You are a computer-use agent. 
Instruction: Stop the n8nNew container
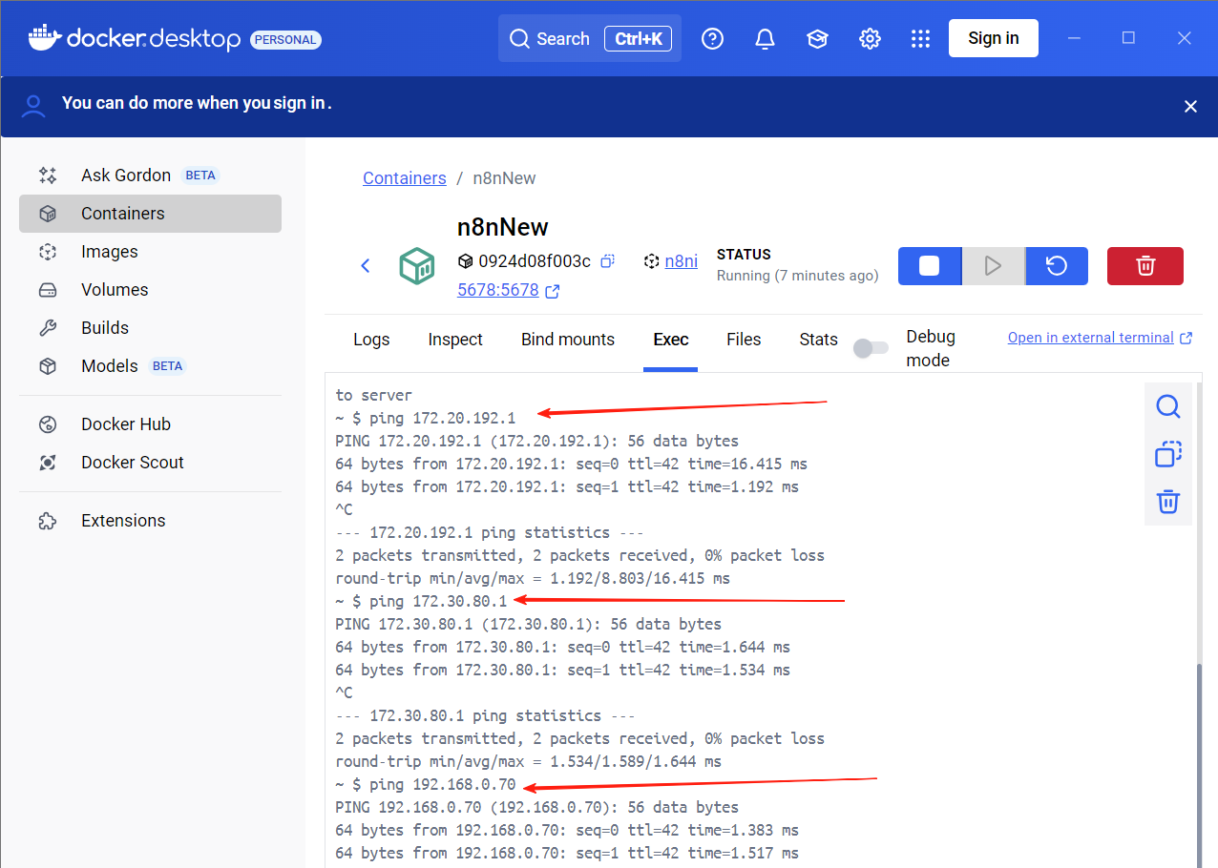929,266
